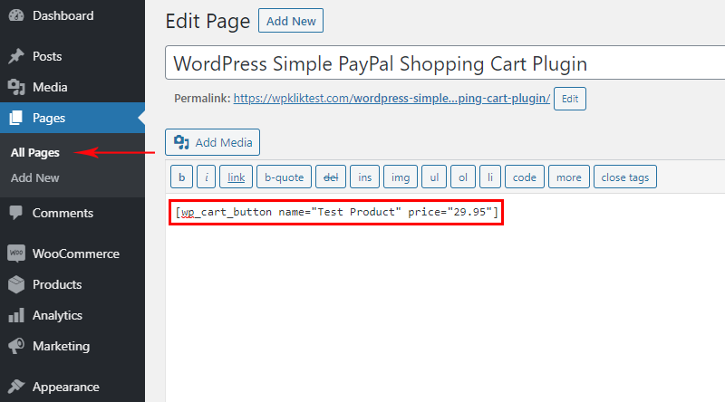Insert blockquote with b-quote button
Image resolution: width=725 pixels, height=402 pixels.
coord(284,177)
